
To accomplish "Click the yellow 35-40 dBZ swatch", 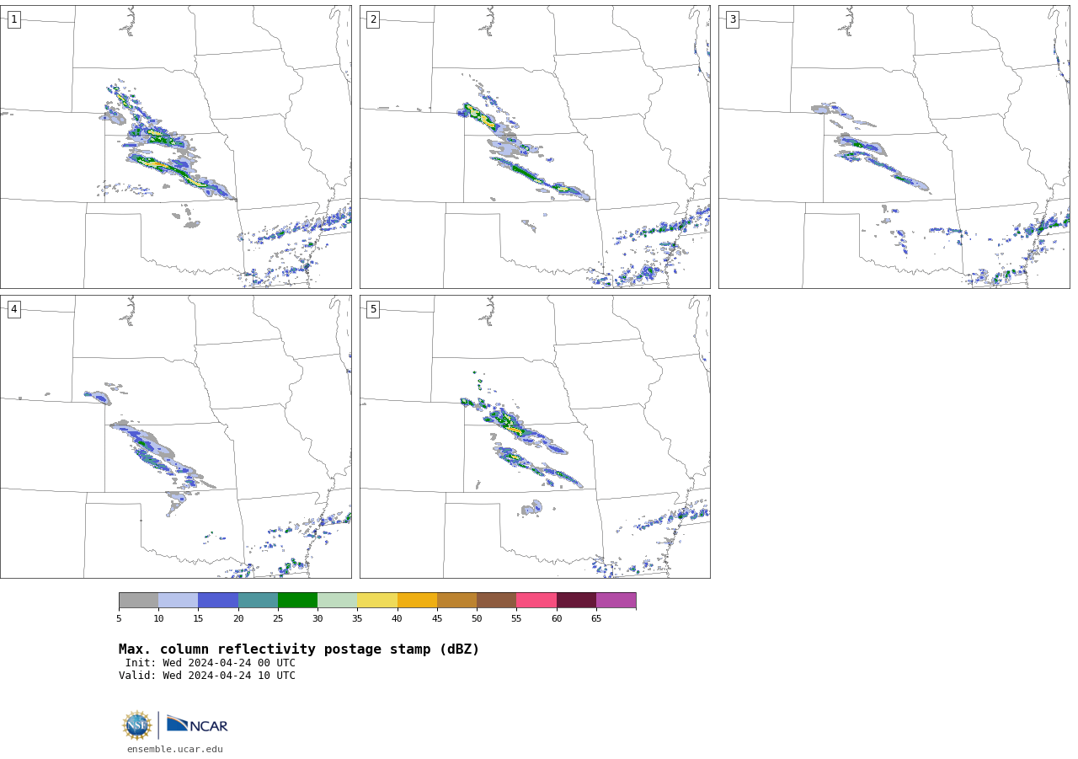I will [377, 600].
